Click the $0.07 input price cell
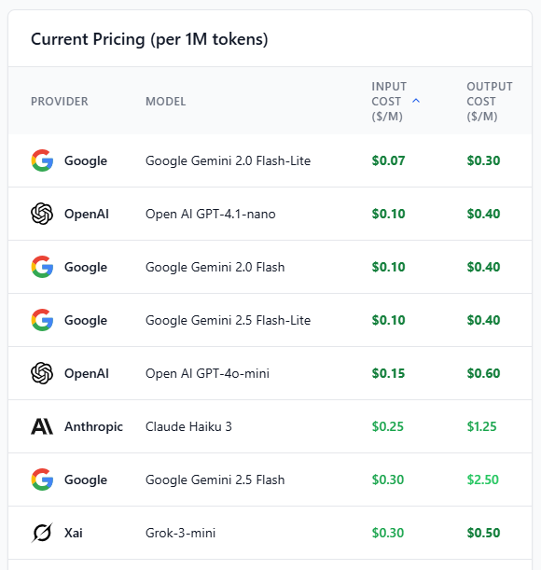Image resolution: width=541 pixels, height=570 pixels. tap(388, 160)
